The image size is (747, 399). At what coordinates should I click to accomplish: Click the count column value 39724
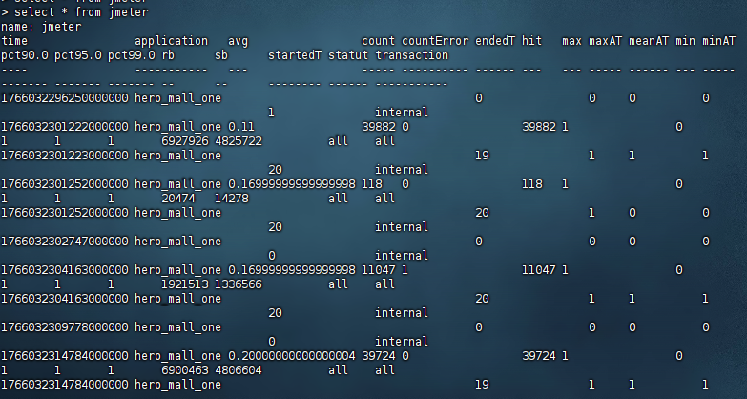pyautogui.click(x=378, y=356)
